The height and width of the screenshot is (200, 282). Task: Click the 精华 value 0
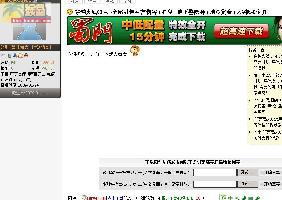tap(12, 68)
